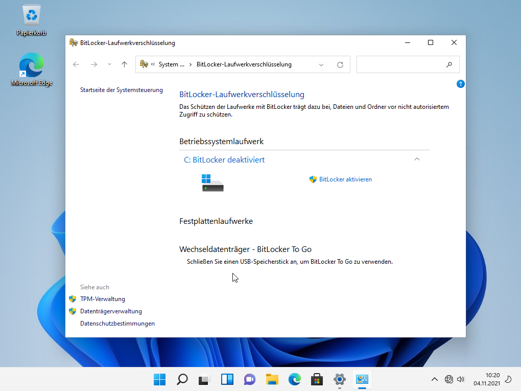Click the 'Wechseldatenträger - BitLocker To Go' heading
The width and height of the screenshot is (521, 391).
click(245, 249)
